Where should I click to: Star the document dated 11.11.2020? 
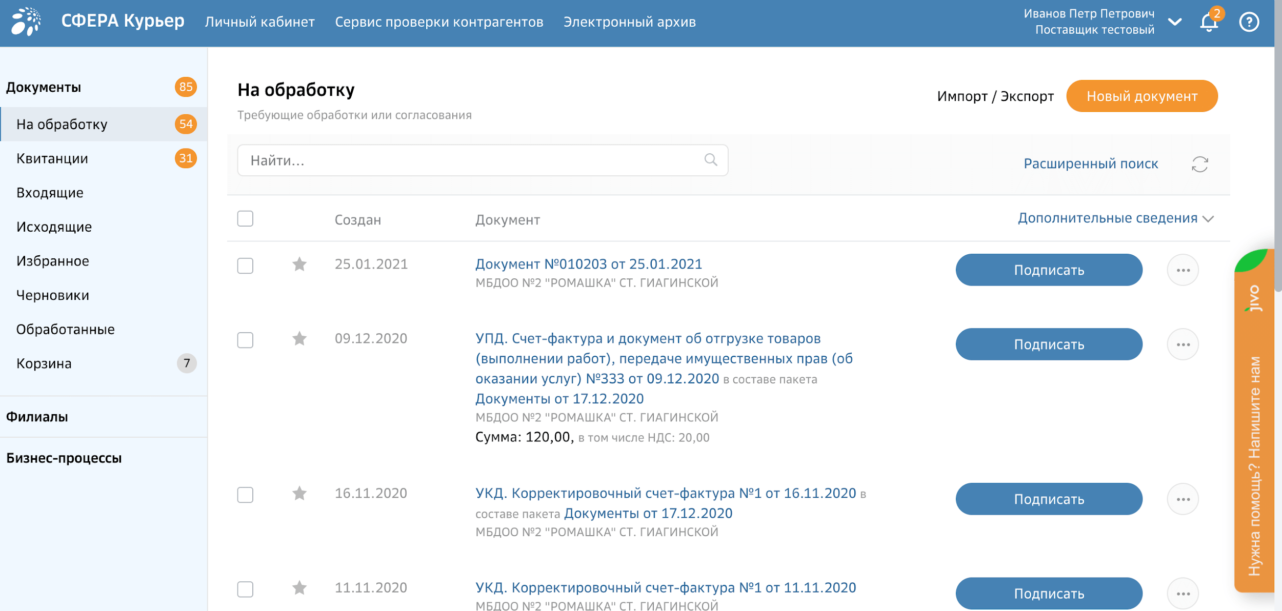coord(299,588)
